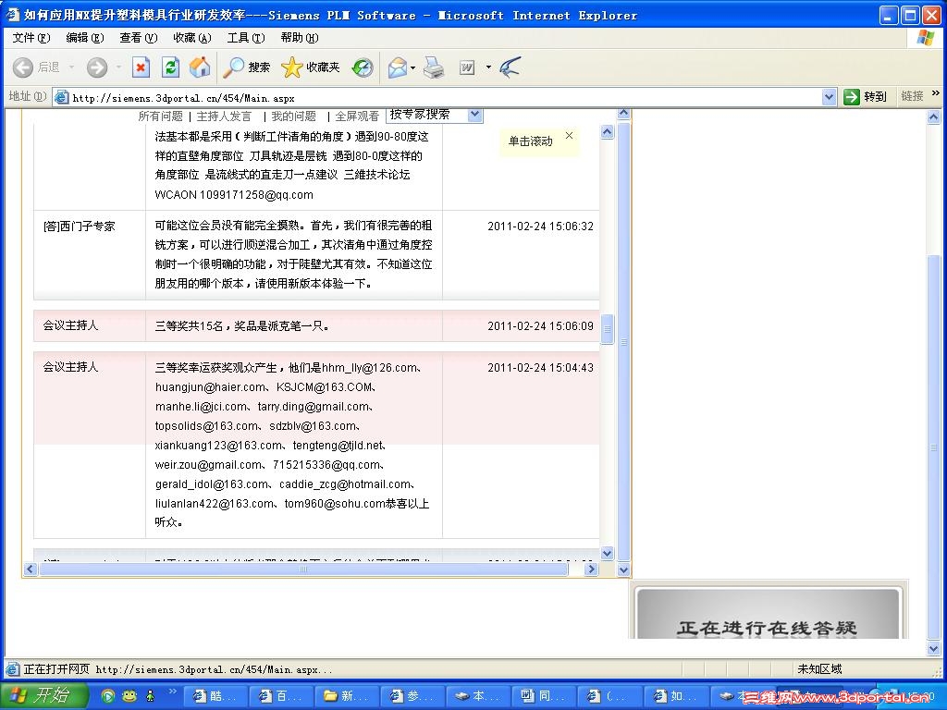This screenshot has width=947, height=710.
Task: Click the 全屏观看 link
Action: (x=357, y=116)
